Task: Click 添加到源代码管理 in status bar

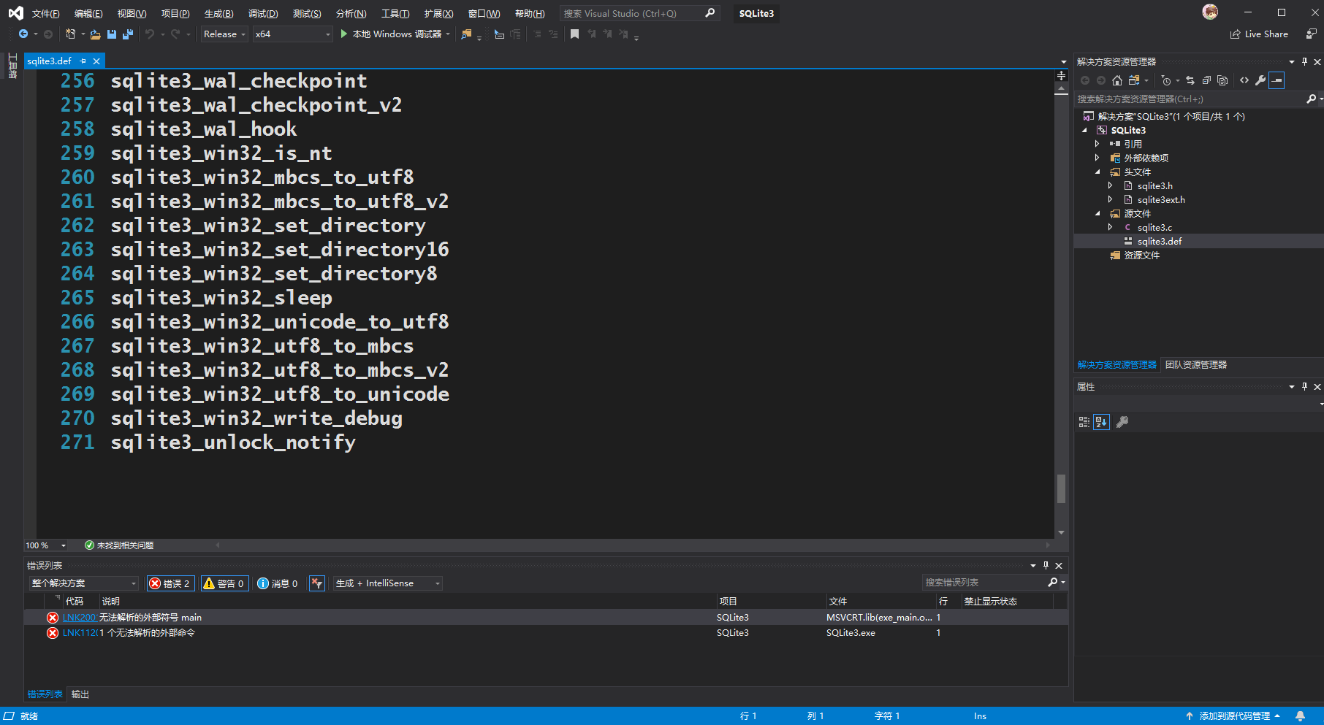Action: pyautogui.click(x=1234, y=716)
